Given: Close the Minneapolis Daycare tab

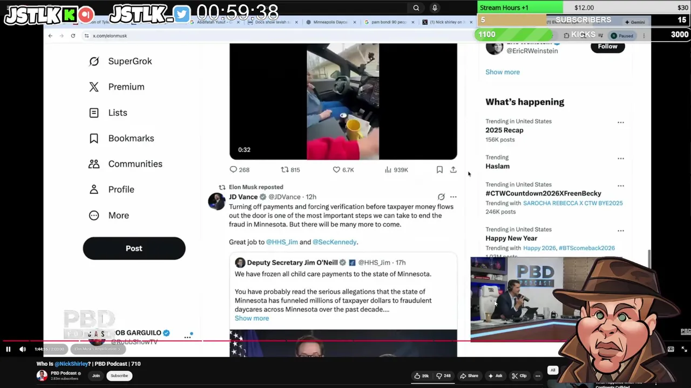Looking at the screenshot, I should [x=355, y=22].
